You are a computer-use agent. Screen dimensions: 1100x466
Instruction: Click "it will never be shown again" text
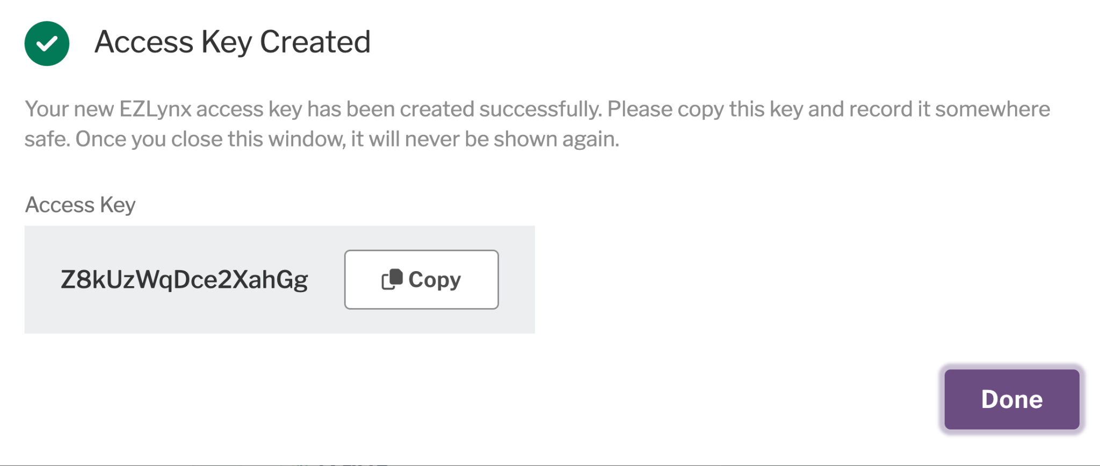click(485, 139)
